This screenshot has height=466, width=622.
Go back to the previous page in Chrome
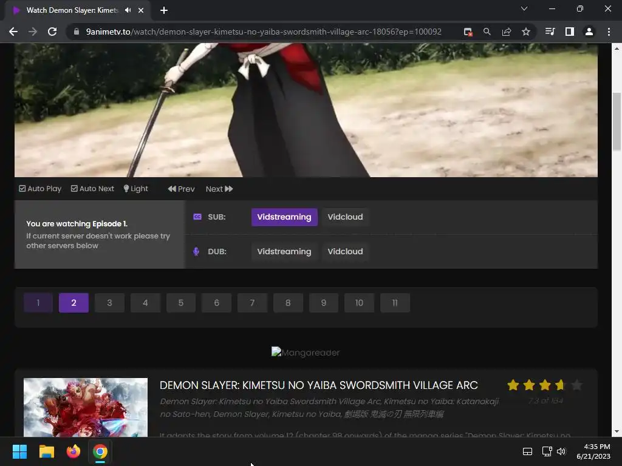pyautogui.click(x=13, y=32)
